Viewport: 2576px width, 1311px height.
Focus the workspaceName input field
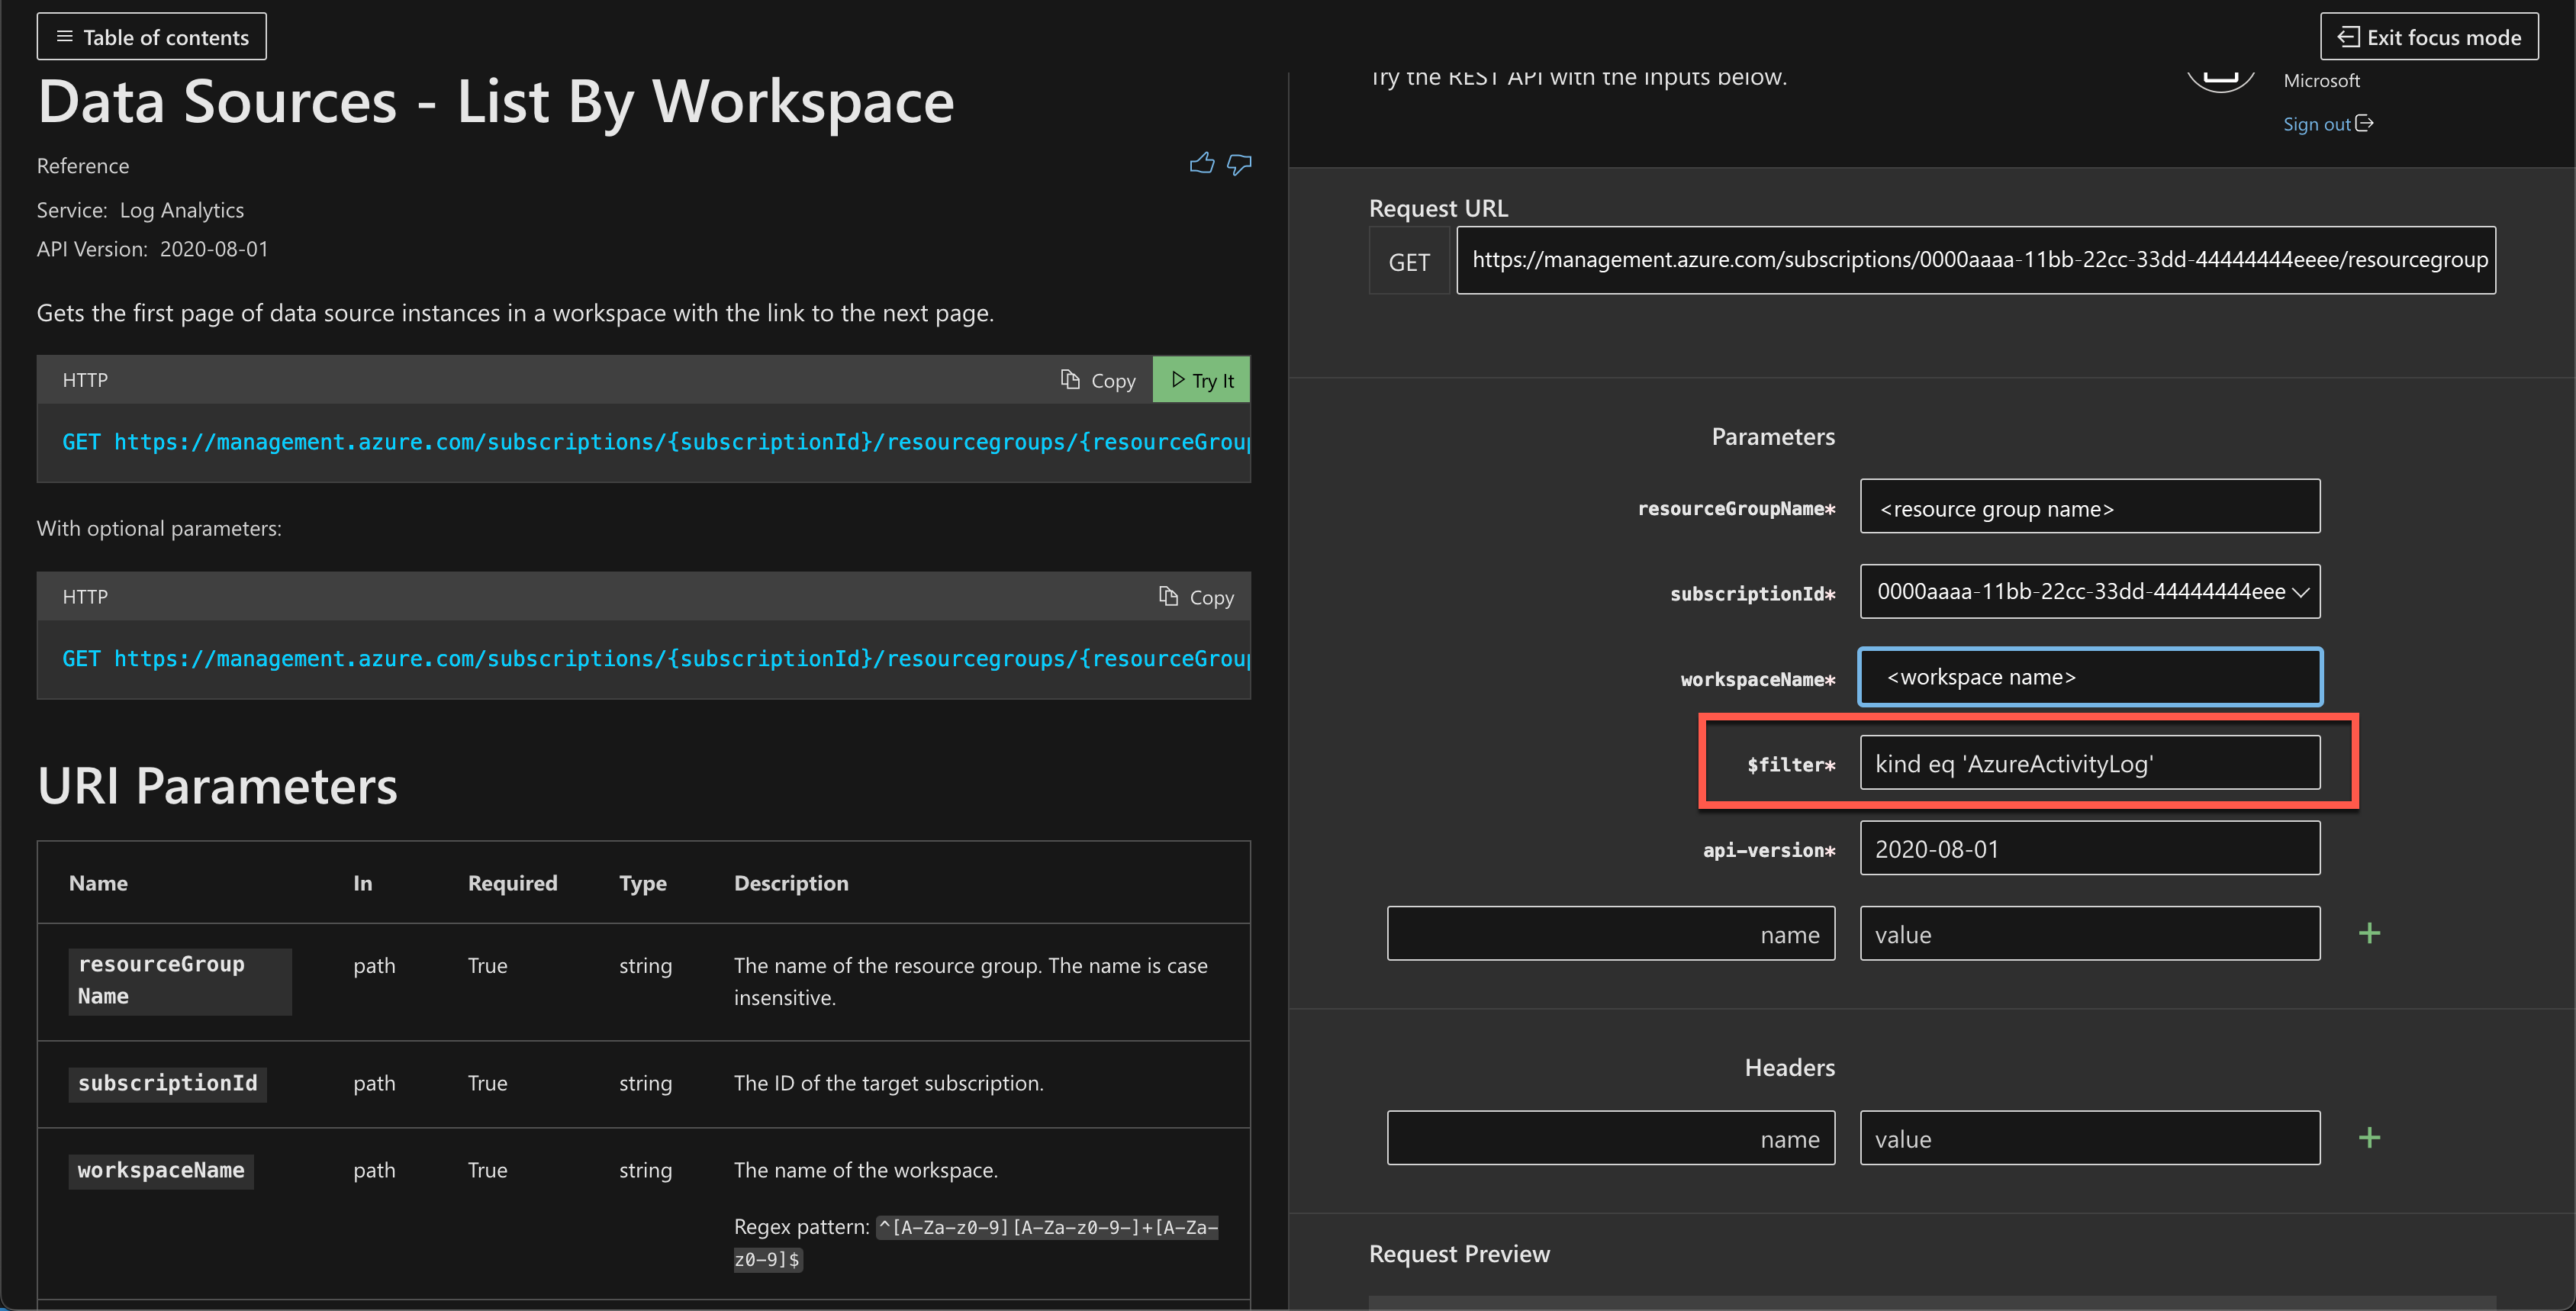pyautogui.click(x=2089, y=677)
